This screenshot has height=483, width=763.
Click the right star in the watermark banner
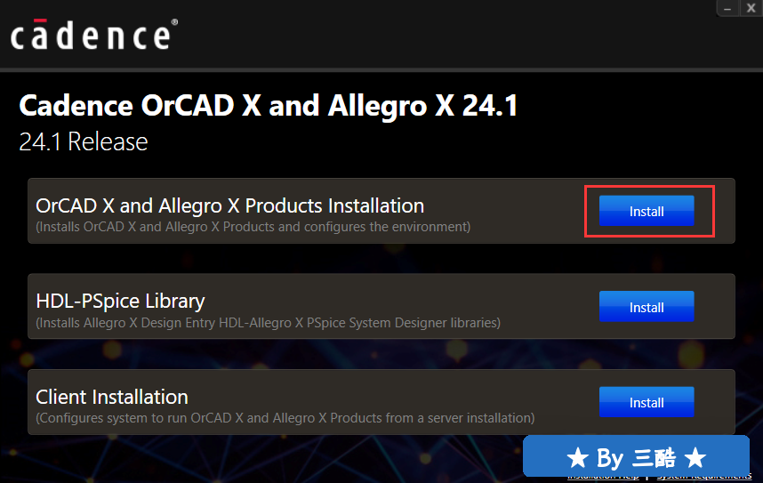tap(695, 458)
